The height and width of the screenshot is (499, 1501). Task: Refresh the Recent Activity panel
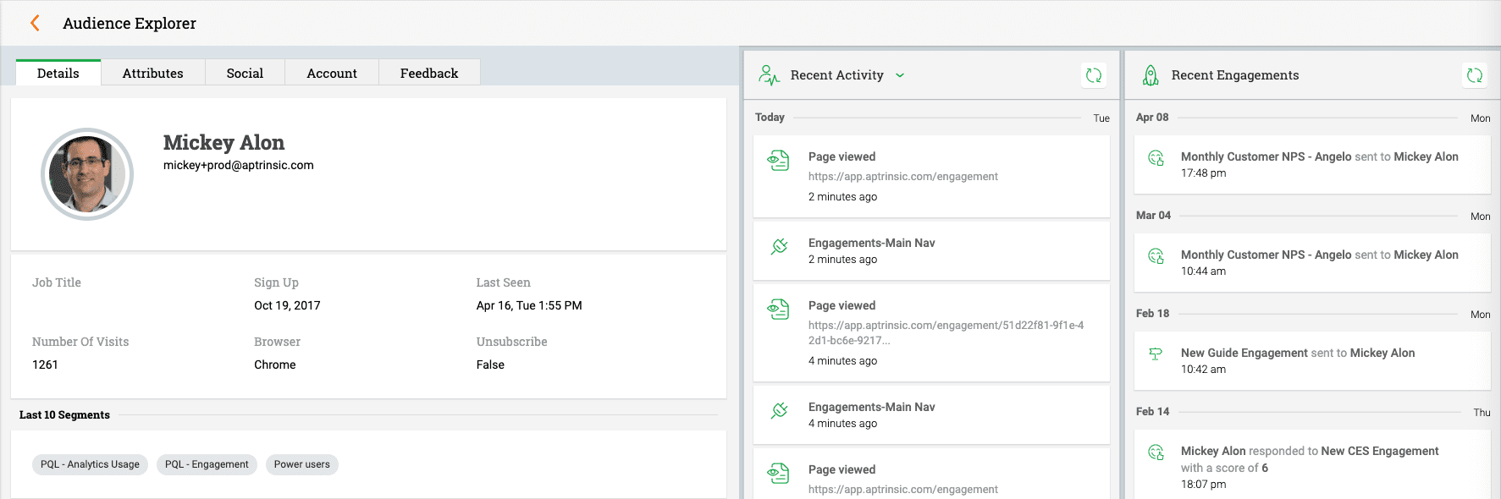click(x=1094, y=75)
